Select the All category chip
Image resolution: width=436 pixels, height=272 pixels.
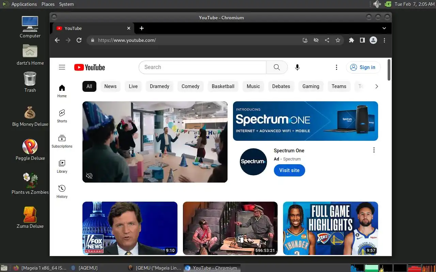[89, 86]
